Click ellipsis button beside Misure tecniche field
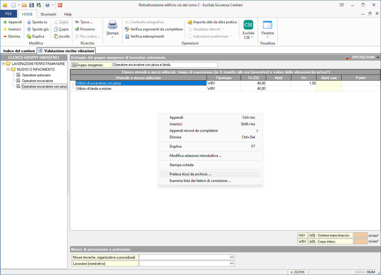This screenshot has height=275, width=381. click(x=231, y=257)
